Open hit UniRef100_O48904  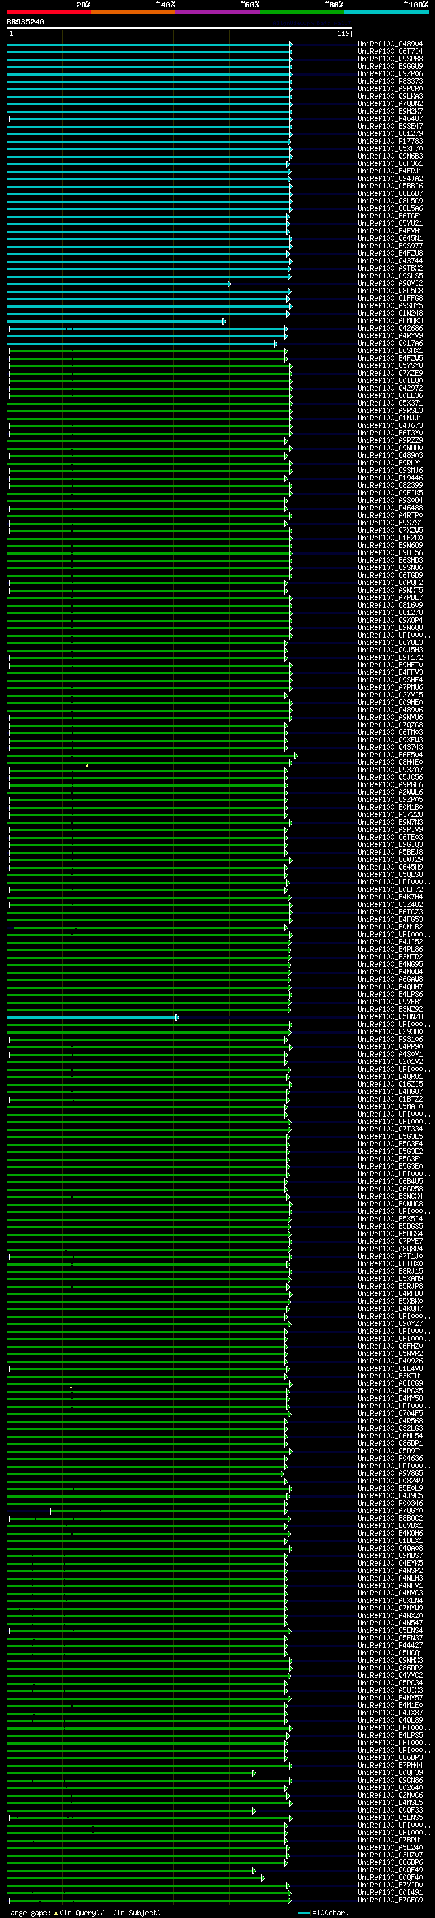(x=390, y=44)
